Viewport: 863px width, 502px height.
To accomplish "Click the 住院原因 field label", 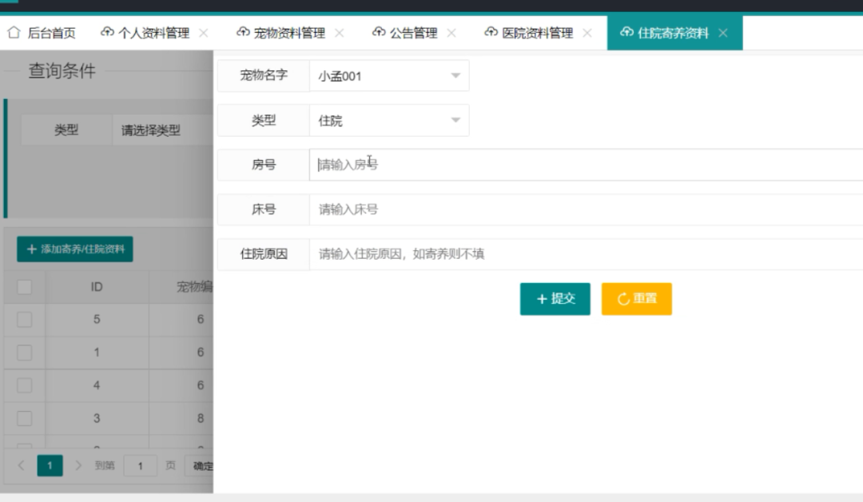I will tap(264, 253).
